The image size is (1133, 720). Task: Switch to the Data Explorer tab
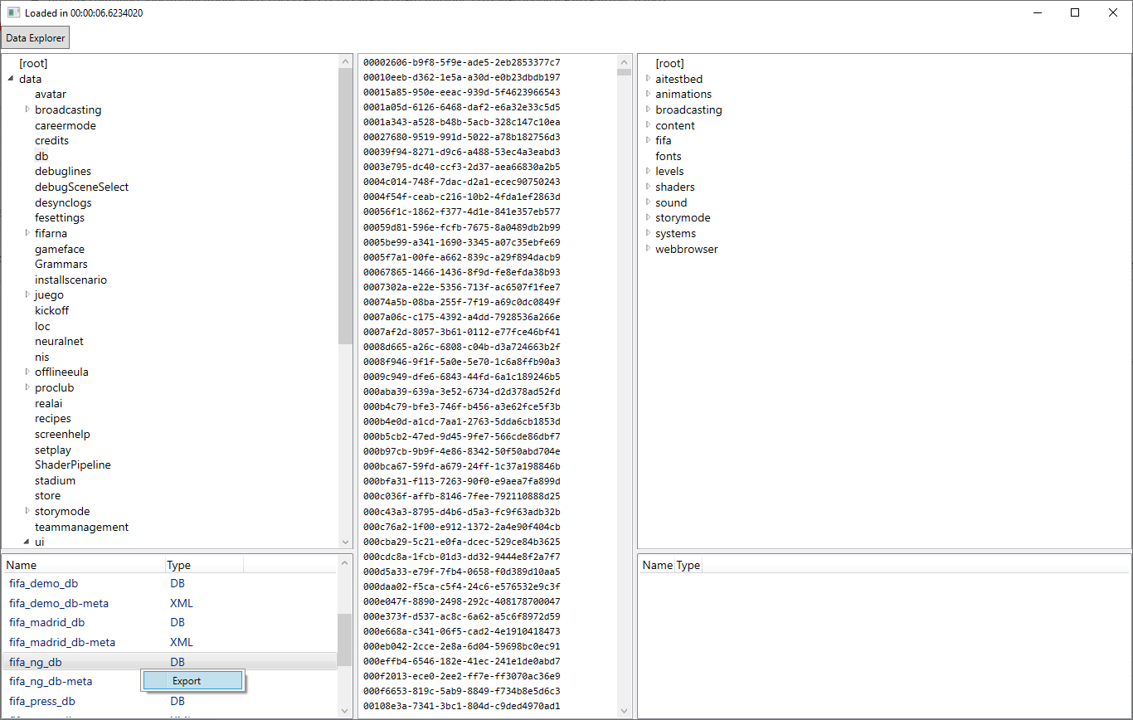34,37
